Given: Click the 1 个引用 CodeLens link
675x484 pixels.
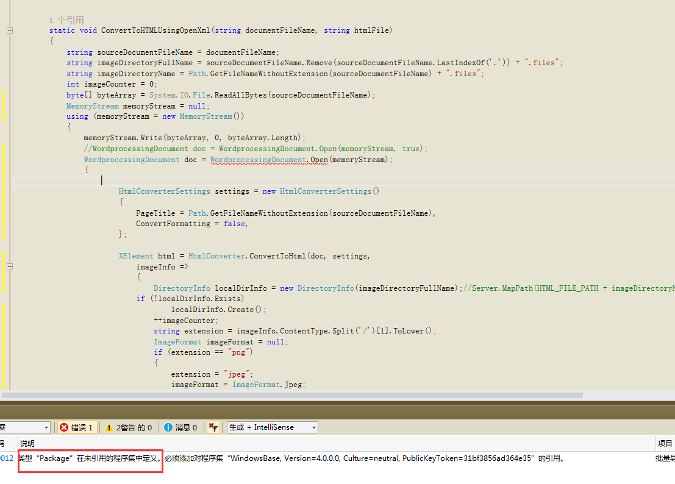Looking at the screenshot, I should pyautogui.click(x=66, y=20).
